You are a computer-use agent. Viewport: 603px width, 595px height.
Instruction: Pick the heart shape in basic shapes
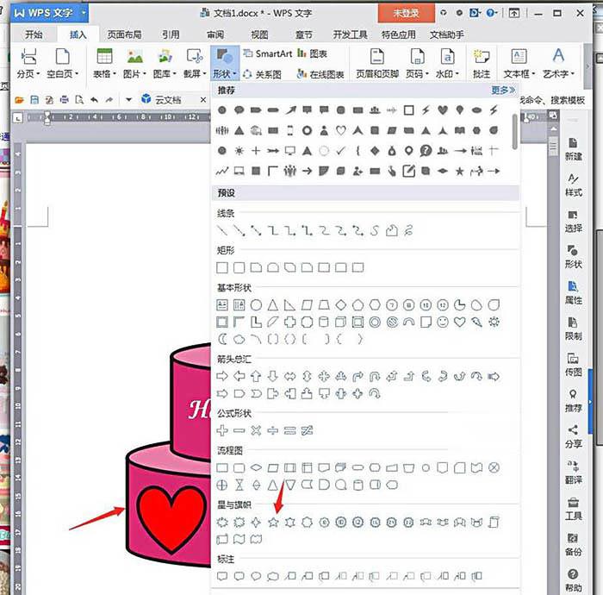459,322
